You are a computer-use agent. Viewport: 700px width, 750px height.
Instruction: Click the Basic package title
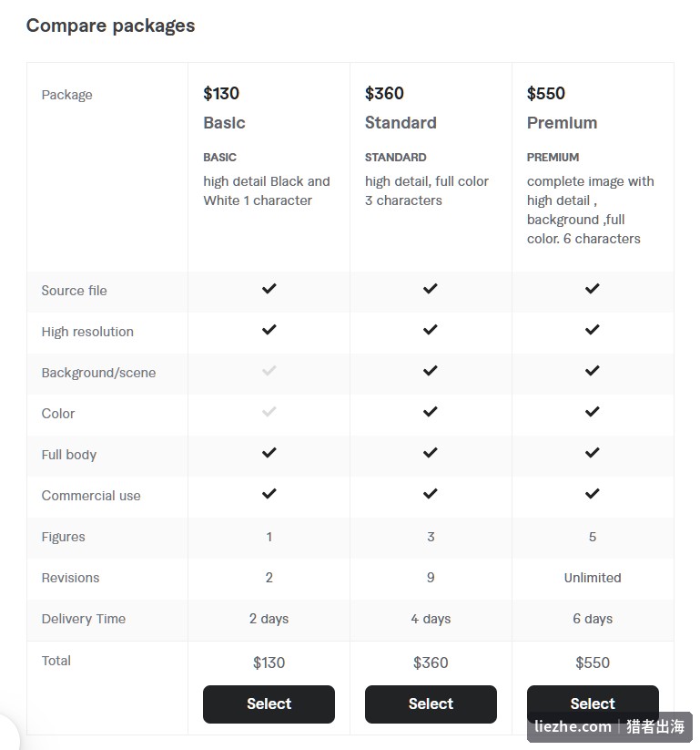point(224,123)
